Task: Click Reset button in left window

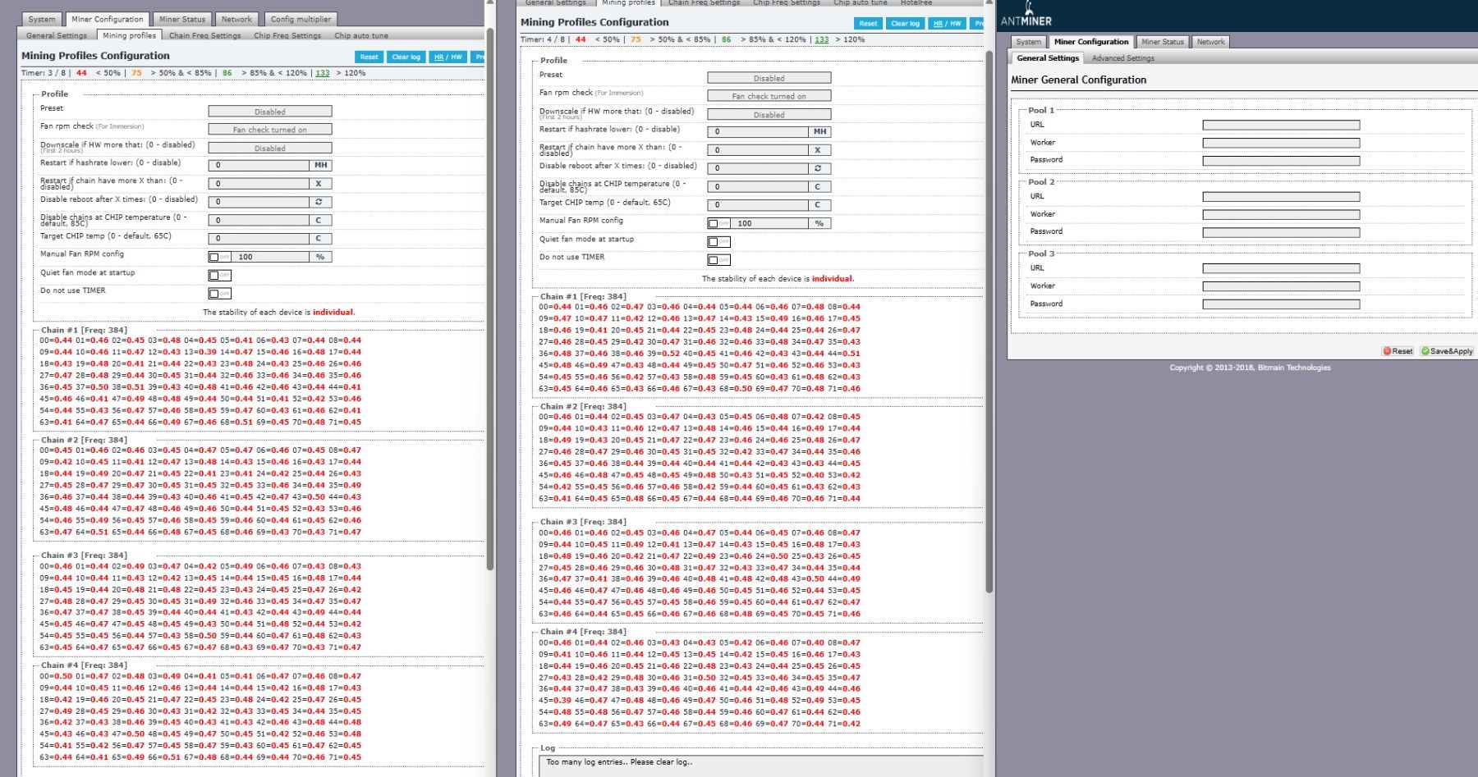Action: (369, 57)
